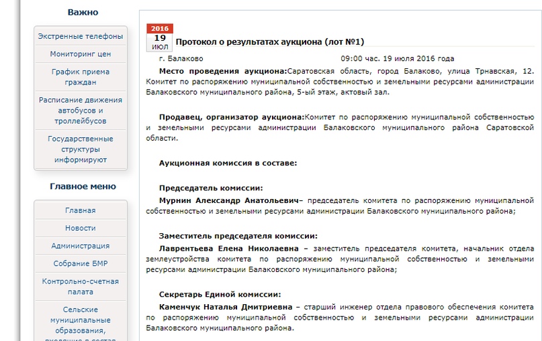542x341 pixels.
Task: Click the name Каменчук Наталья Дмитриевна
Action: click(x=226, y=306)
